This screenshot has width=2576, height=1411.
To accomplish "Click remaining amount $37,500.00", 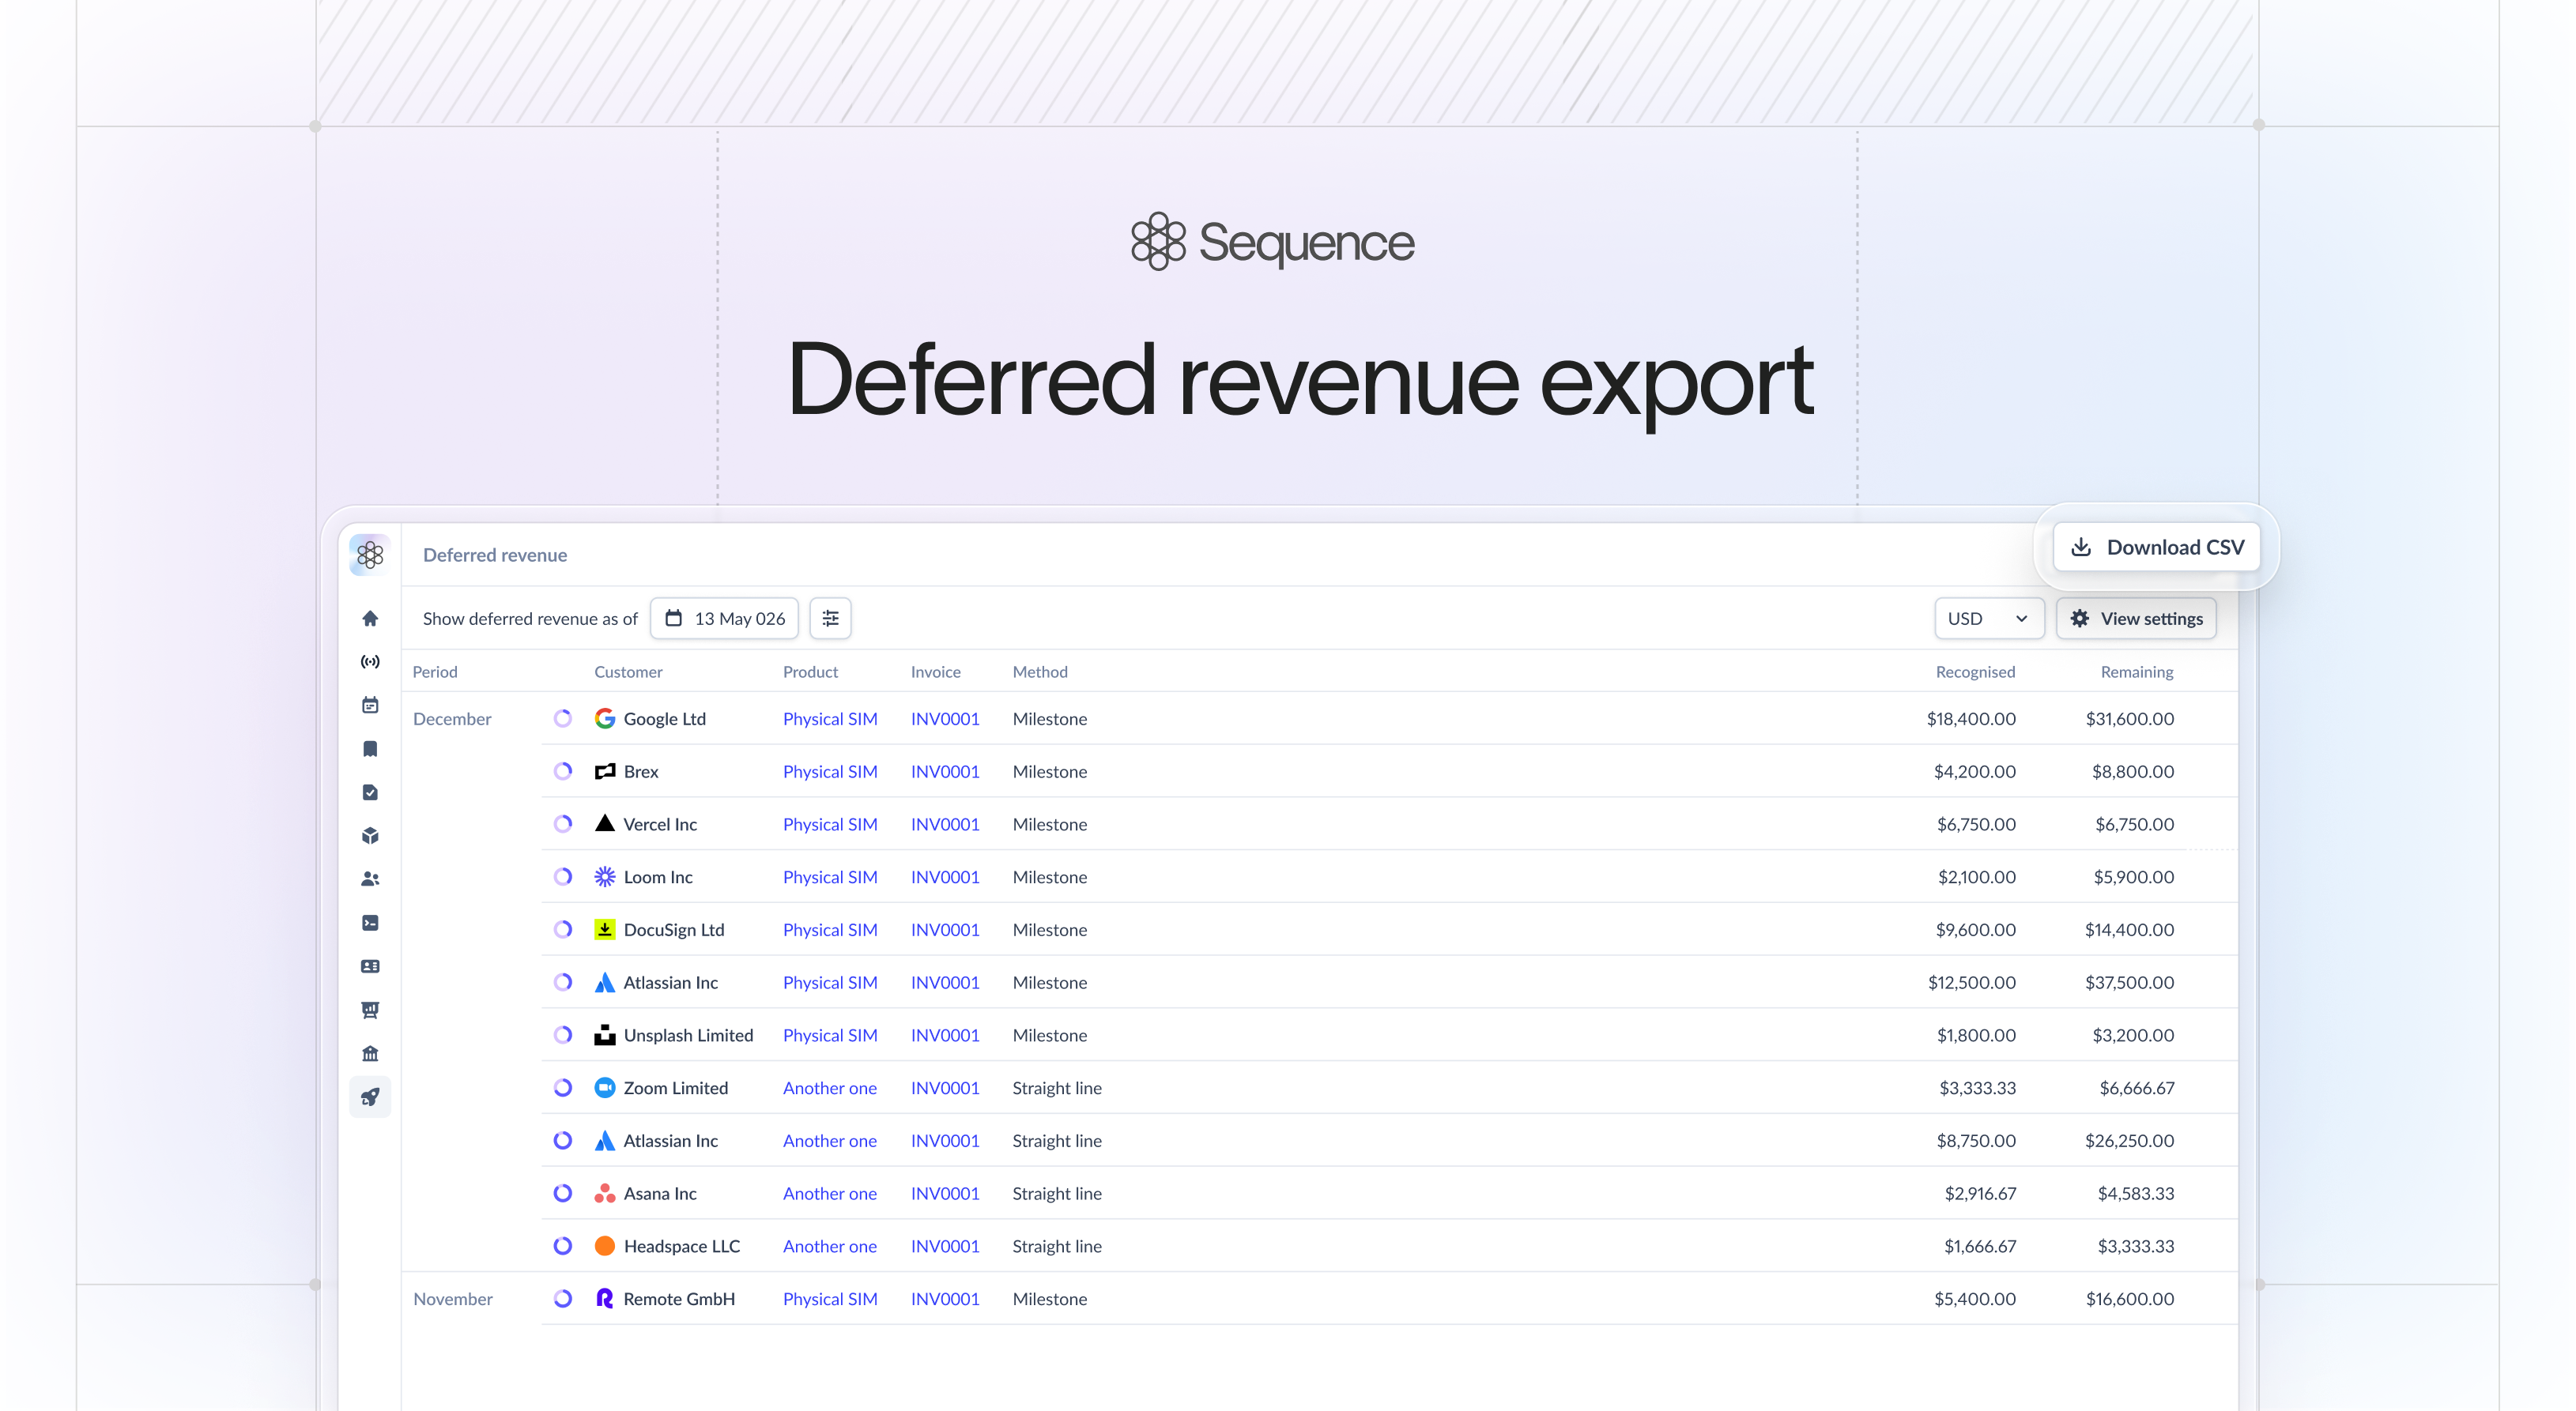I will [2129, 982].
